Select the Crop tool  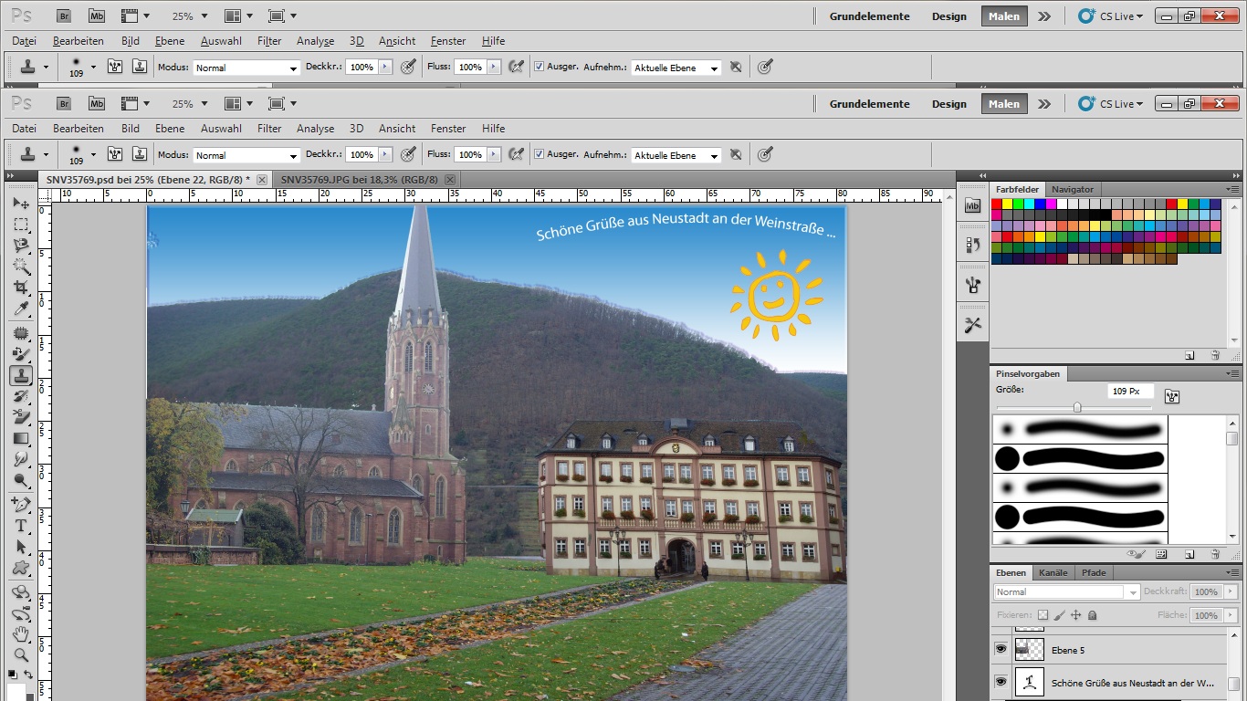(x=21, y=288)
